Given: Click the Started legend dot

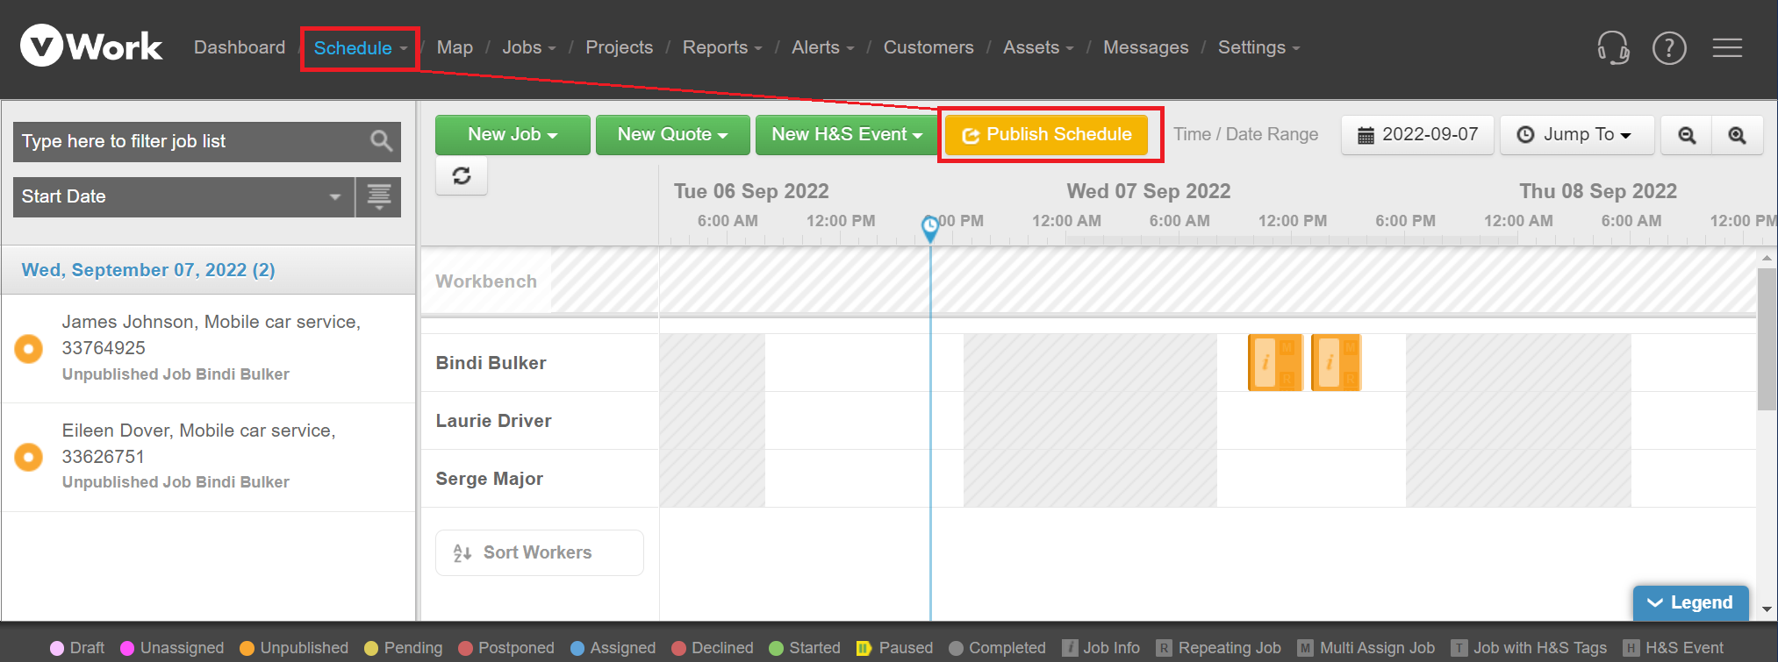Looking at the screenshot, I should coord(776,648).
